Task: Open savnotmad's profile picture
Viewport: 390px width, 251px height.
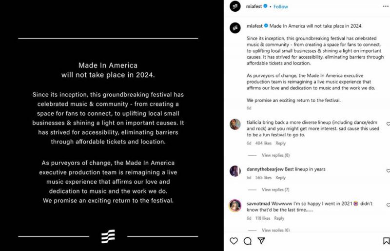Action: point(235,205)
